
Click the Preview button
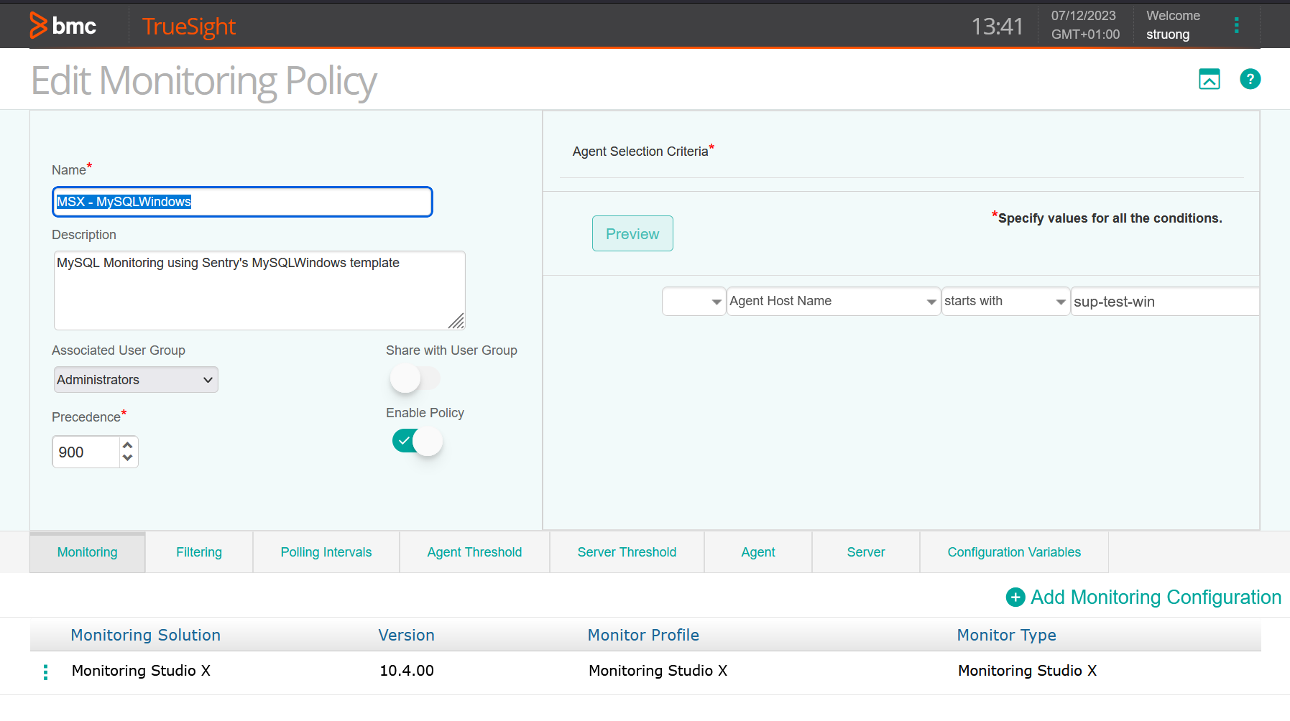[x=632, y=233]
